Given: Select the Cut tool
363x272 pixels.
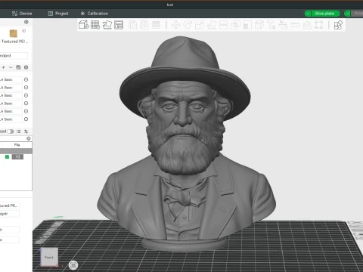Looking at the screenshot, I should 224,25.
